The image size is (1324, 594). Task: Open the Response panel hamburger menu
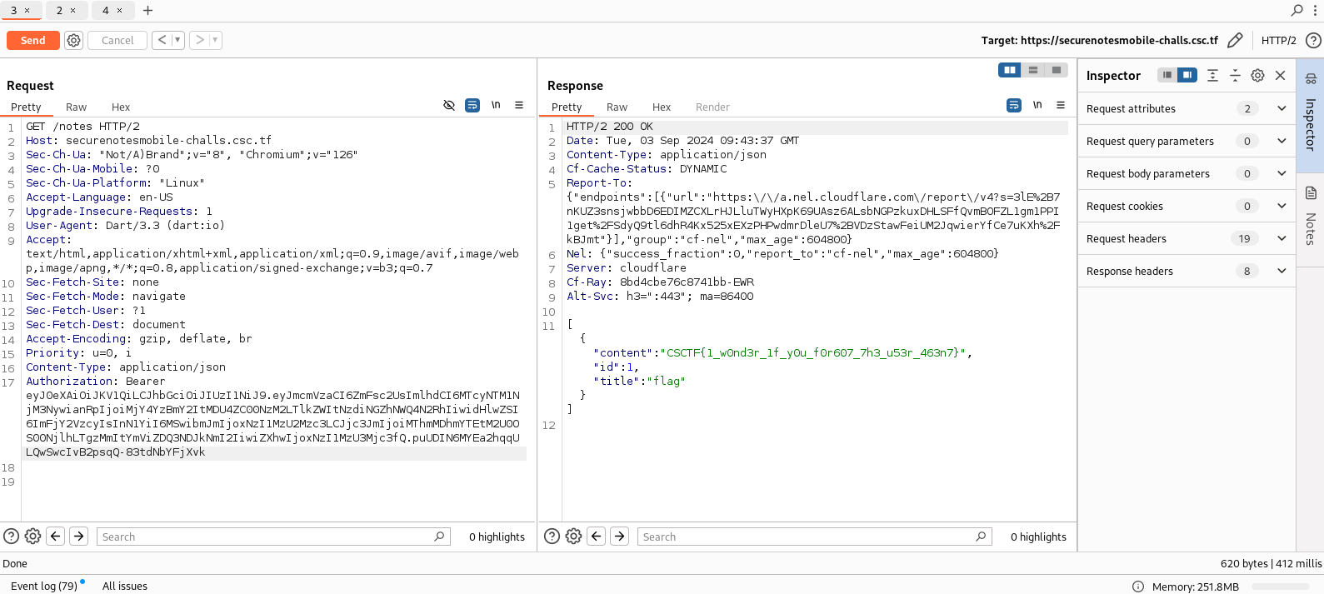pyautogui.click(x=1061, y=105)
